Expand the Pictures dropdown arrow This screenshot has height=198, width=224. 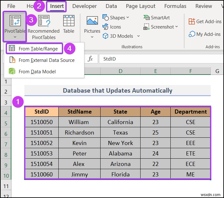click(x=92, y=37)
